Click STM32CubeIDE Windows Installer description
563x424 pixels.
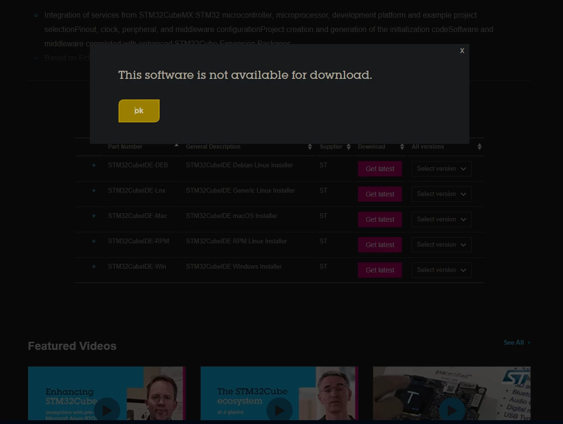click(x=234, y=266)
